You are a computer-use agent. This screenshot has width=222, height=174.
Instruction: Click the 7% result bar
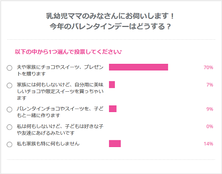112,85
